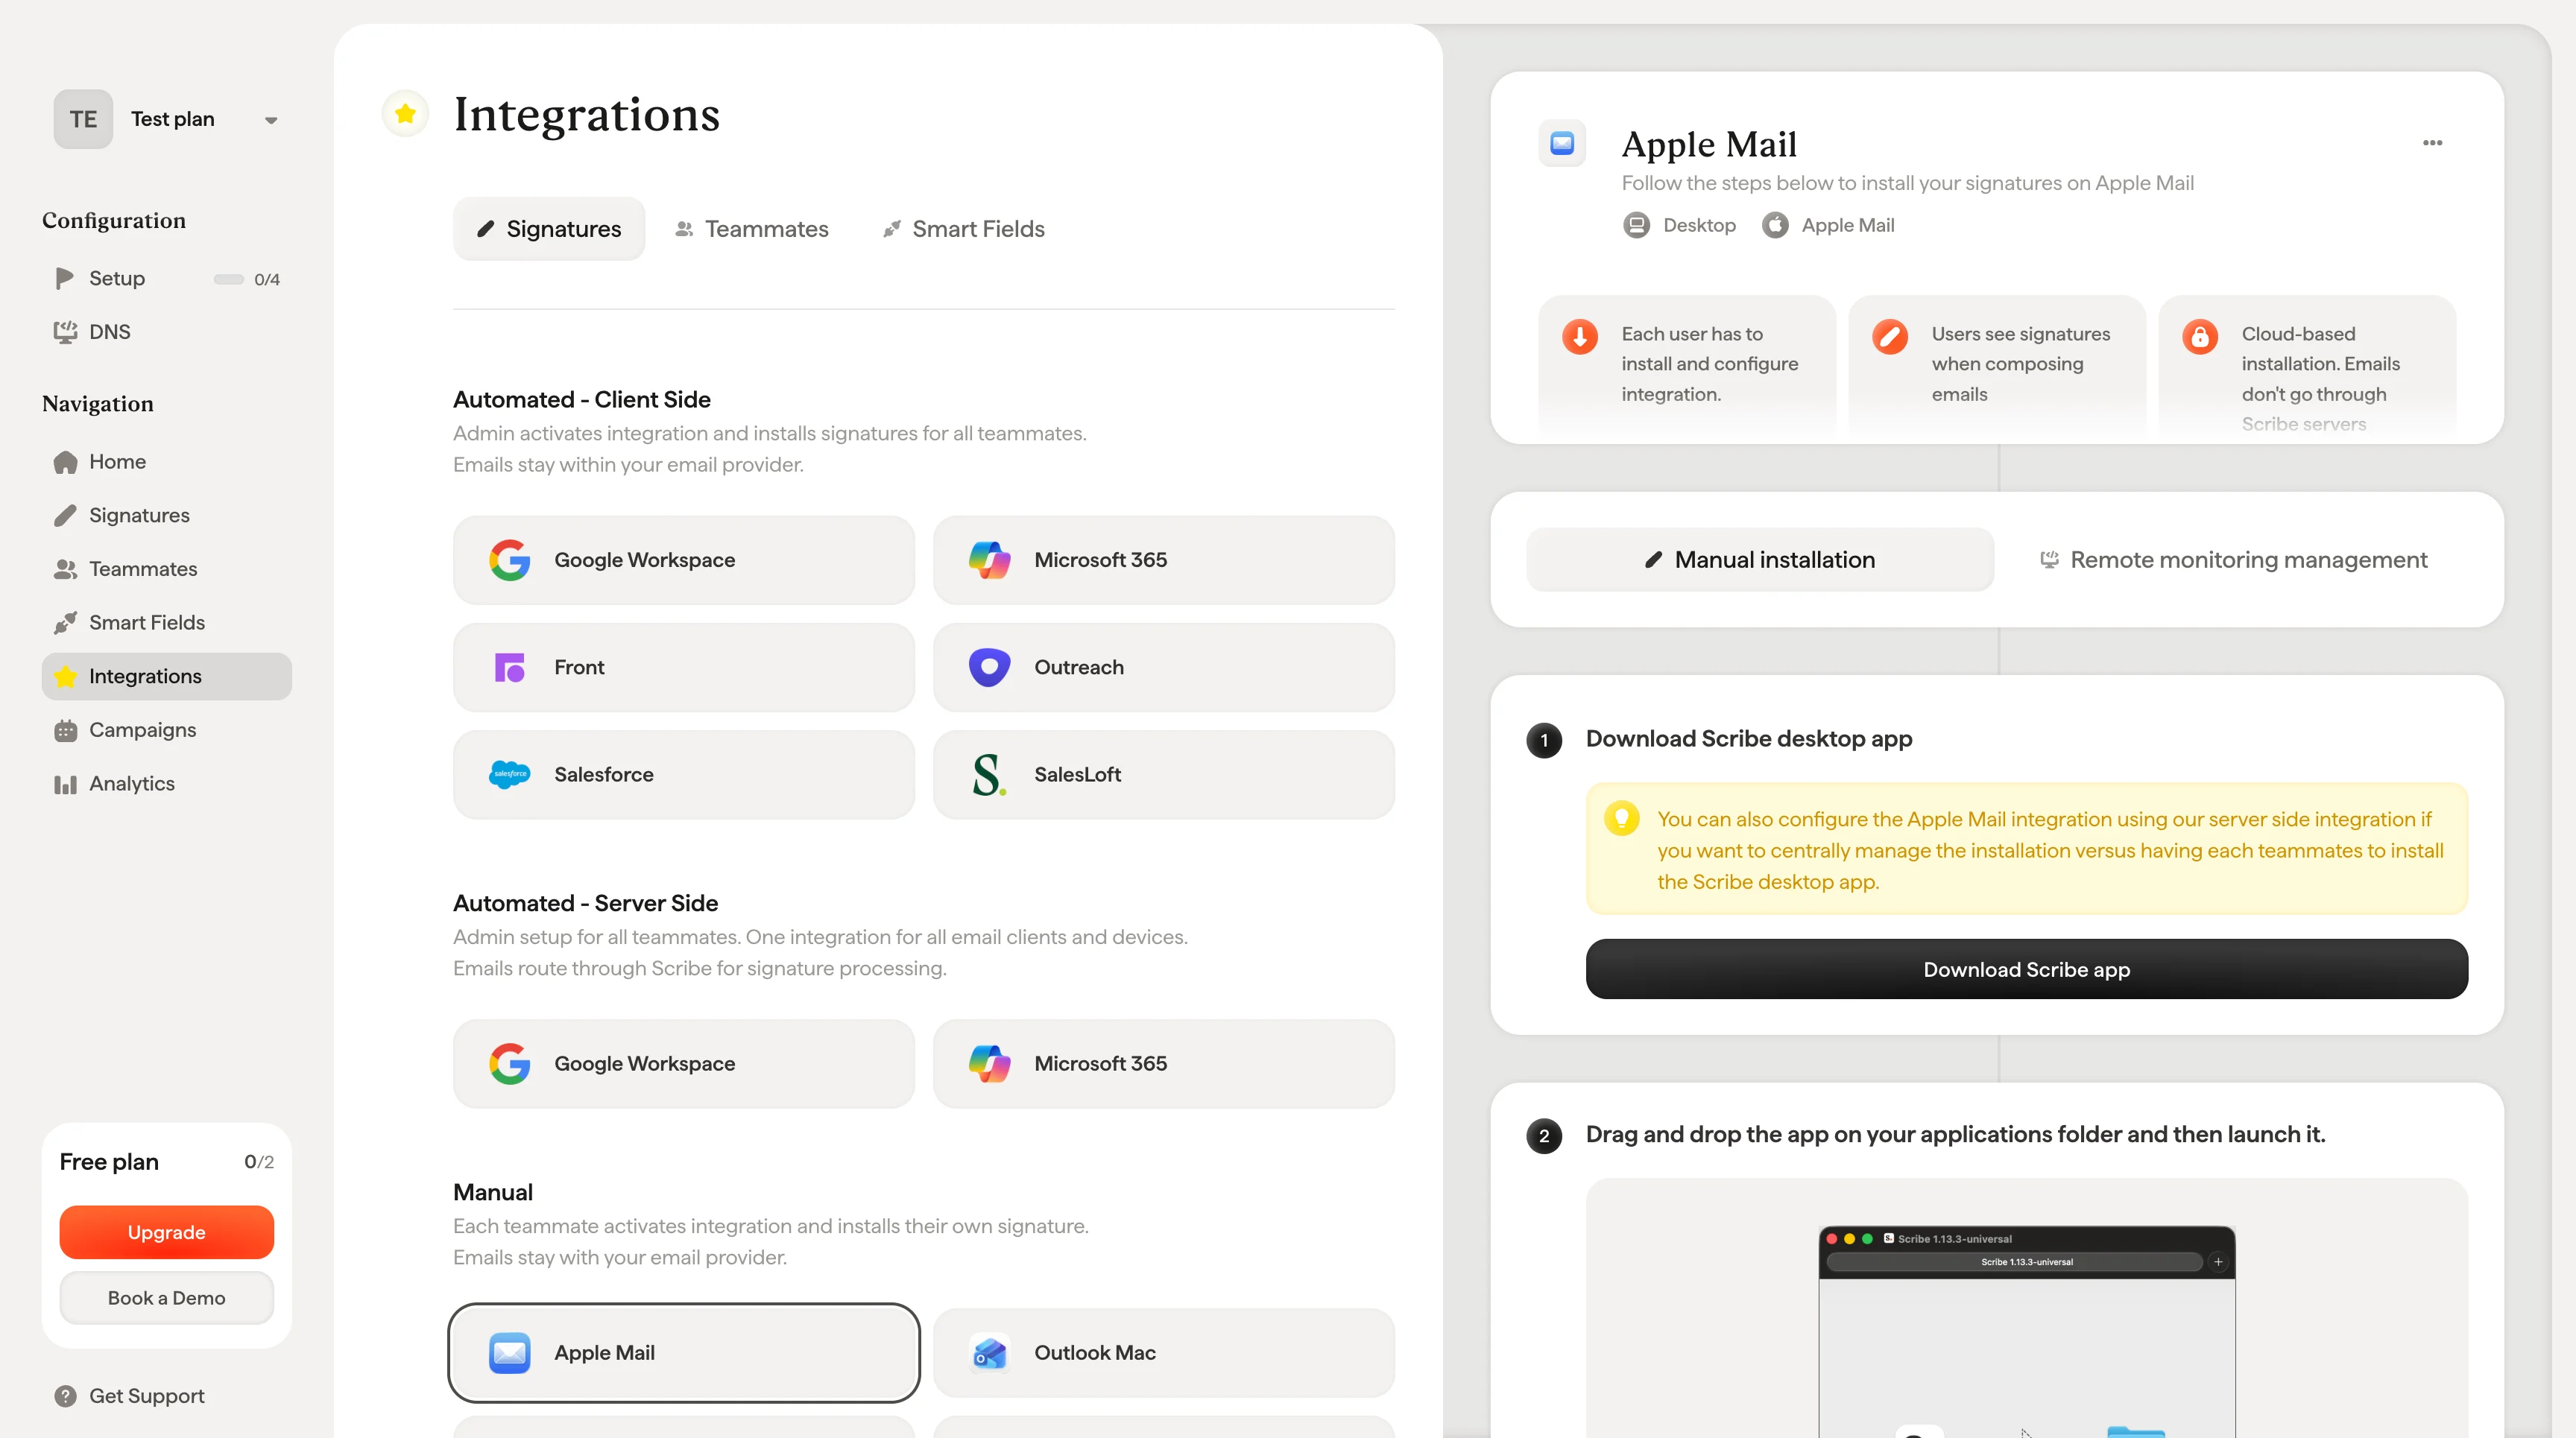Click the orange pencil signature icon
This screenshot has width=2576, height=1438.
(x=1890, y=336)
